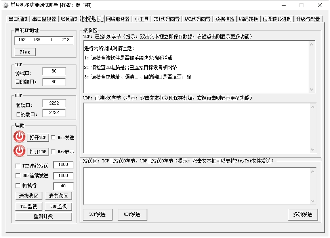Screen dimensions: 330x238
Task: Click the send box scroll-down arrow
Action: click(313, 201)
